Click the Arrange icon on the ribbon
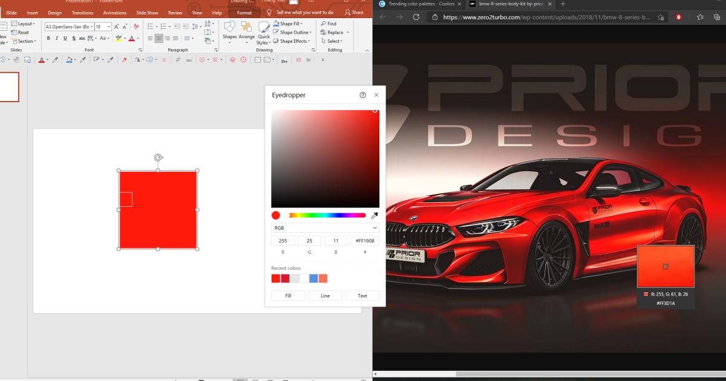 tap(247, 30)
